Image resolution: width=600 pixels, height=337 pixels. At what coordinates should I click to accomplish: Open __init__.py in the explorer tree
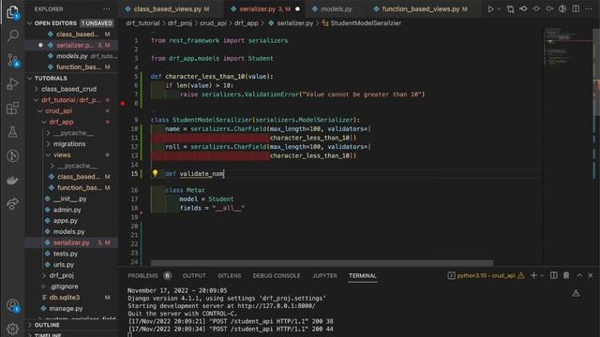pyautogui.click(x=70, y=198)
